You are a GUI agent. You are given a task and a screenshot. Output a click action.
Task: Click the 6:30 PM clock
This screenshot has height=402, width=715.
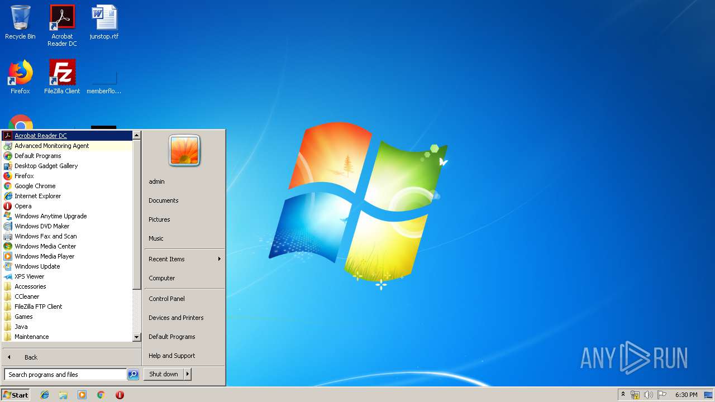tap(686, 395)
